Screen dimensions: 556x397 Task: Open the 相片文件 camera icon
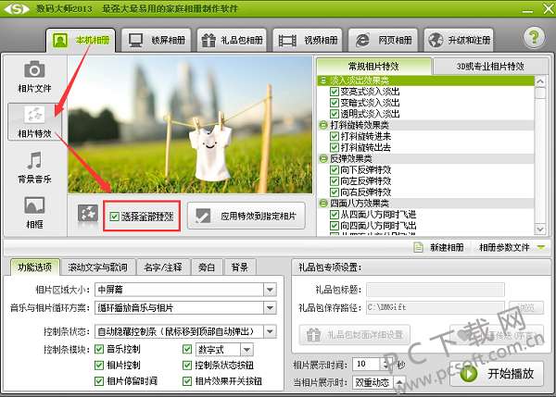tap(34, 69)
